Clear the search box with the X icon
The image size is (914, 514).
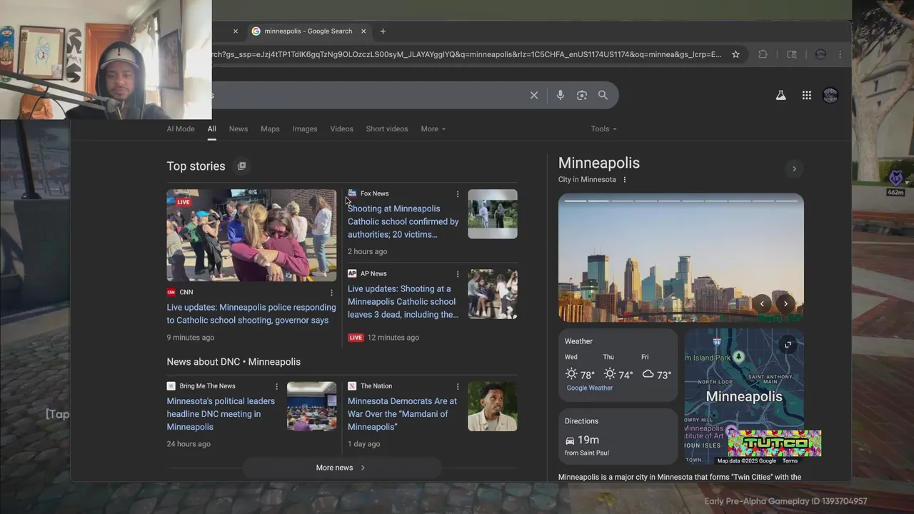[x=533, y=95]
